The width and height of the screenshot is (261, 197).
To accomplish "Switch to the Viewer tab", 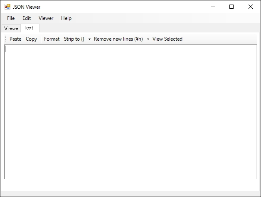I will [11, 28].
